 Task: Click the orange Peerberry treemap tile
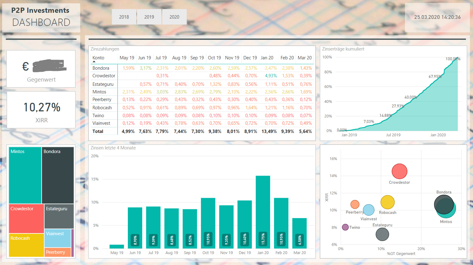[58, 252]
